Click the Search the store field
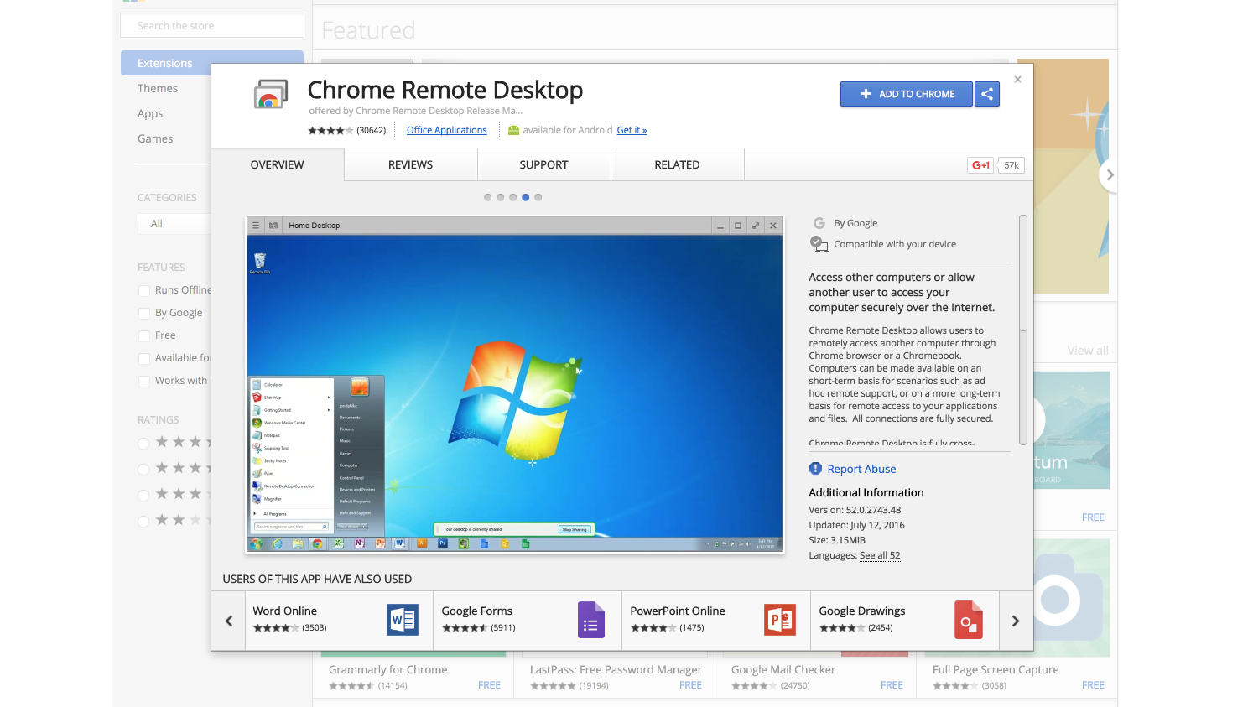The height and width of the screenshot is (707, 1248). (x=211, y=25)
